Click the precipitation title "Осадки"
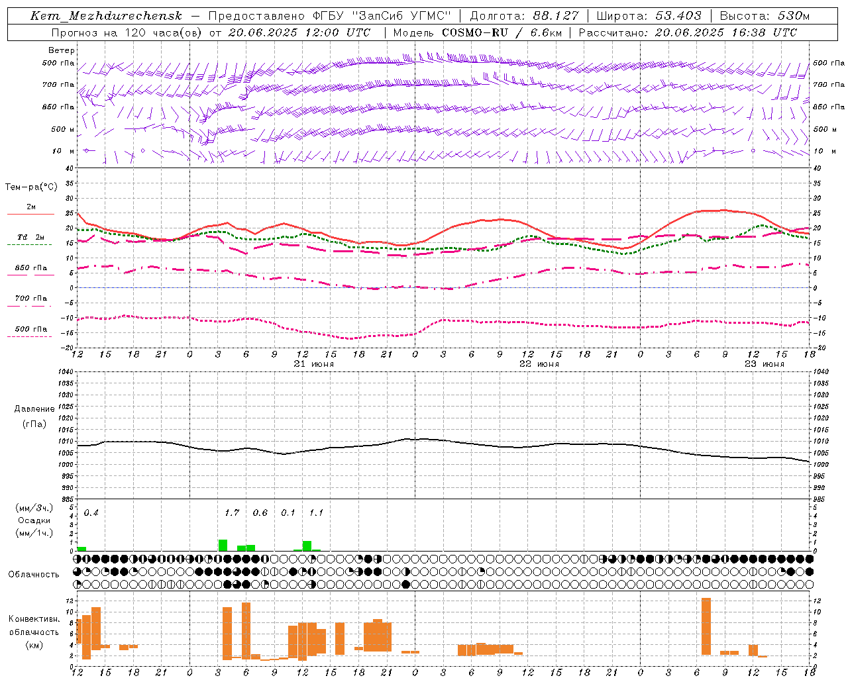The image size is (848, 678). pyautogui.click(x=34, y=520)
